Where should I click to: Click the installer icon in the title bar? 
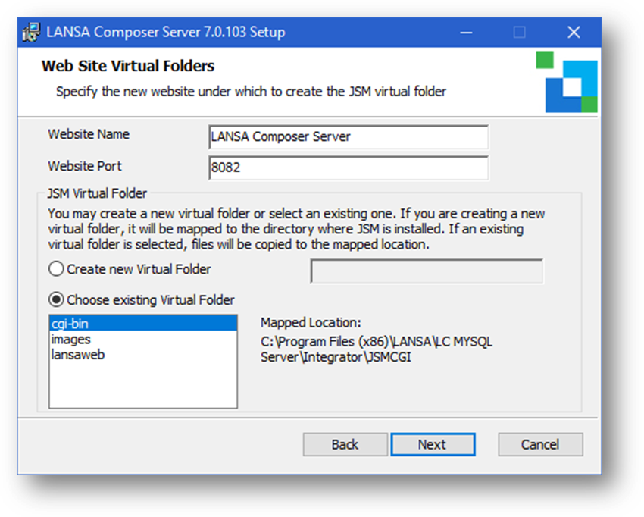point(31,33)
